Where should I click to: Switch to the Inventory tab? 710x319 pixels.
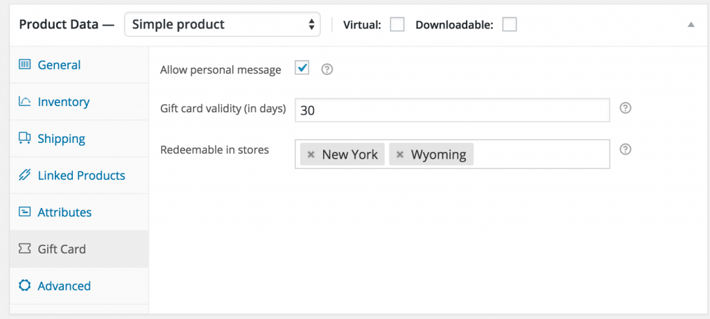63,102
